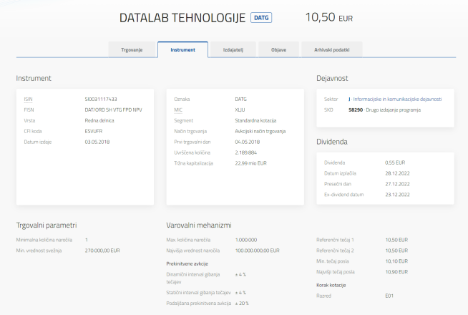Screen dimensions: 468x315
Task: Click the dividend amount 0,55 EUR
Action: click(395, 163)
